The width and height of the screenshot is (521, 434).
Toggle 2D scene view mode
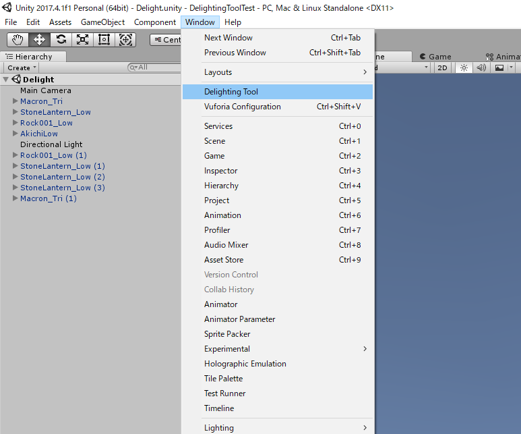[442, 68]
